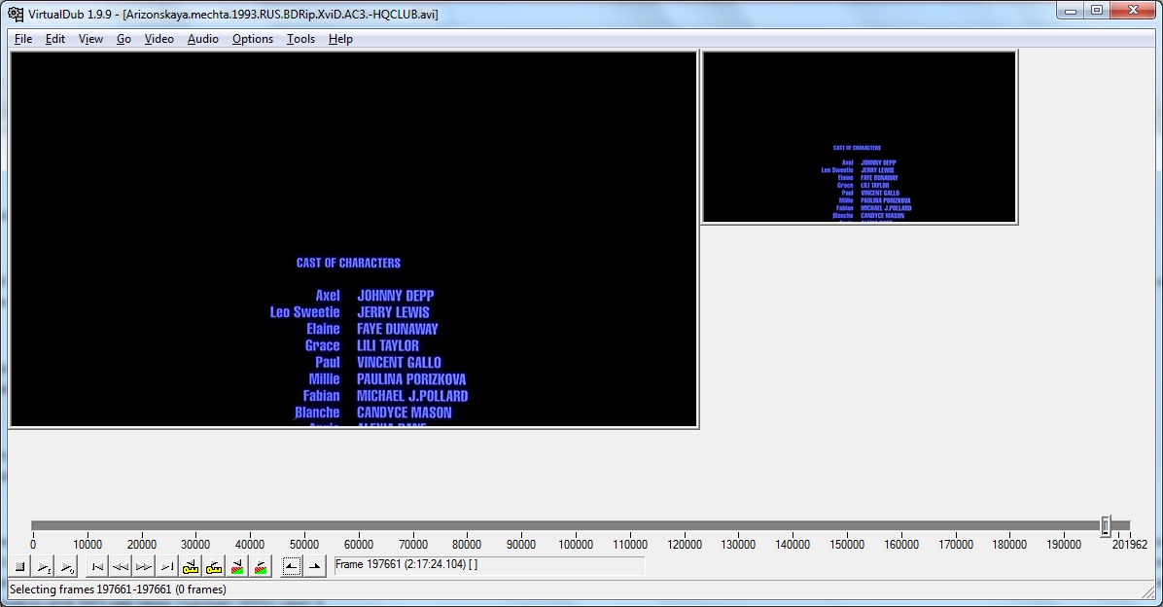Go to next keyframe (key icon)
This screenshot has width=1163, height=607.
tap(214, 567)
